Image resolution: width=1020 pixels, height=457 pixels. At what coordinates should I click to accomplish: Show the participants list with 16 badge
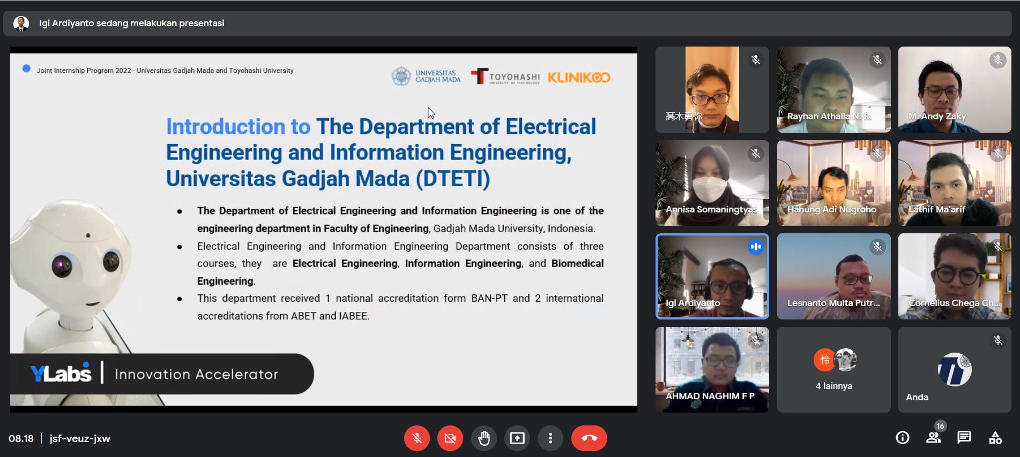point(934,436)
